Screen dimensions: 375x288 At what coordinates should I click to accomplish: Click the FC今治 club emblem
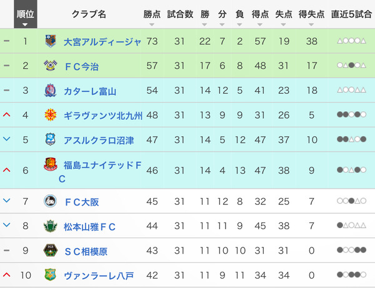(51, 65)
